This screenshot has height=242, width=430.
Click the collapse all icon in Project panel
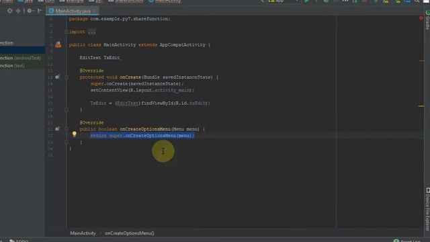(18, 11)
